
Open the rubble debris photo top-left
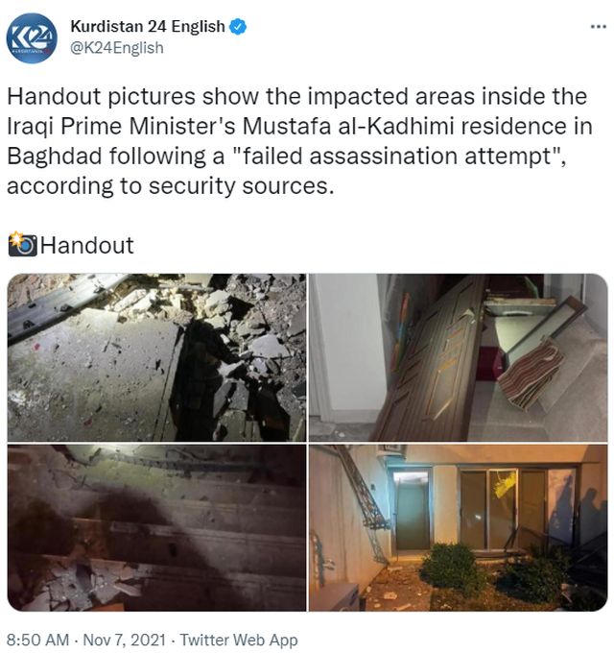[x=156, y=357]
